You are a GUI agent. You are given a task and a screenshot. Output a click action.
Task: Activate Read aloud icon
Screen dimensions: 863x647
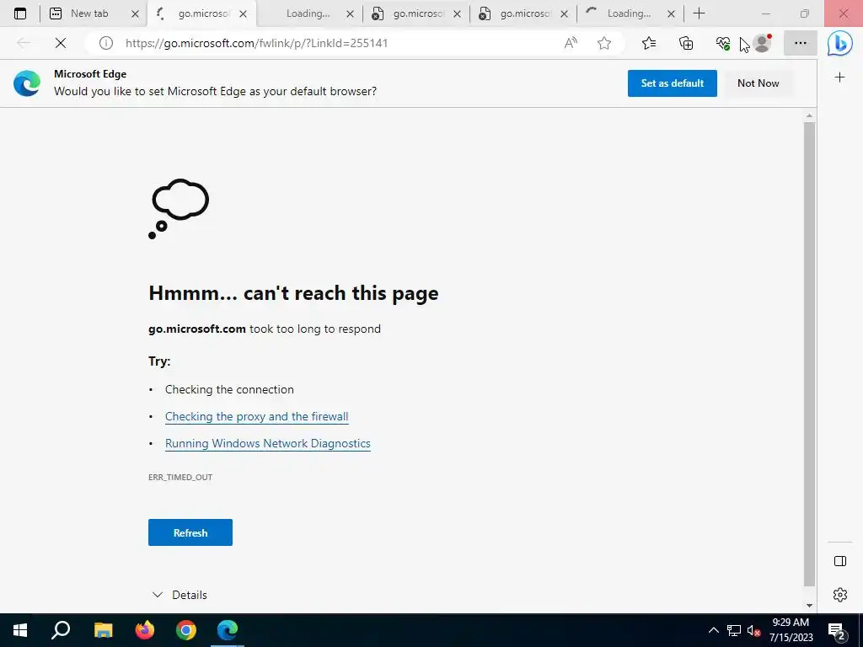point(571,43)
